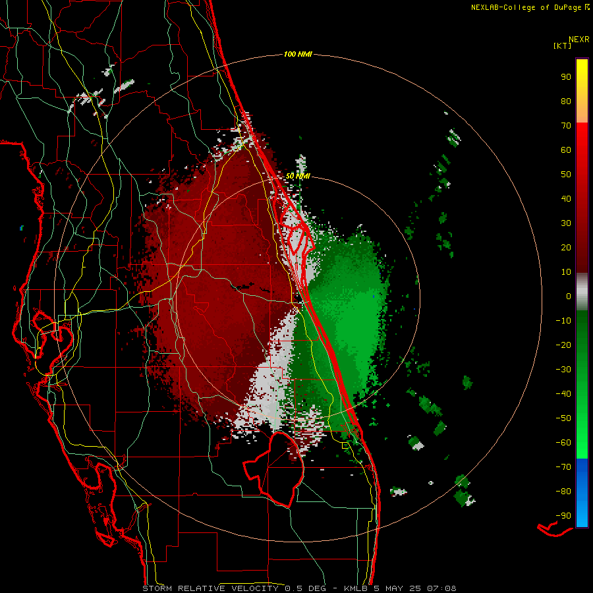
Task: Click the 90 value on velocity scale
Action: point(566,77)
